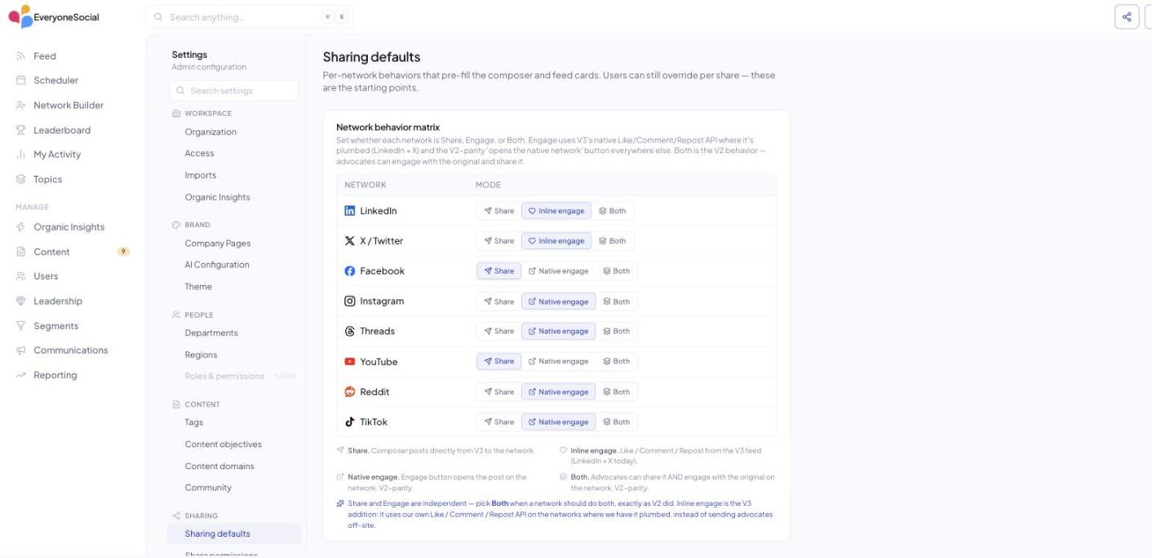This screenshot has width=1152, height=558.
Task: Click the Reddit network logo
Action: pos(350,392)
